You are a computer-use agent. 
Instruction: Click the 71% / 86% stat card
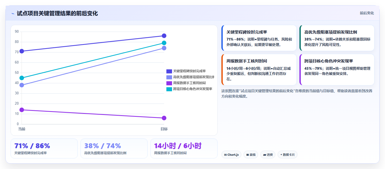(44, 148)
